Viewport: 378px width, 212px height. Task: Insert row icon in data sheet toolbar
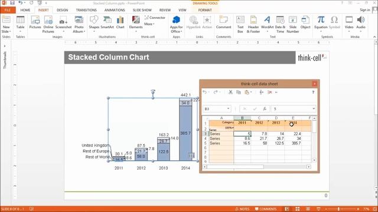[262, 92]
